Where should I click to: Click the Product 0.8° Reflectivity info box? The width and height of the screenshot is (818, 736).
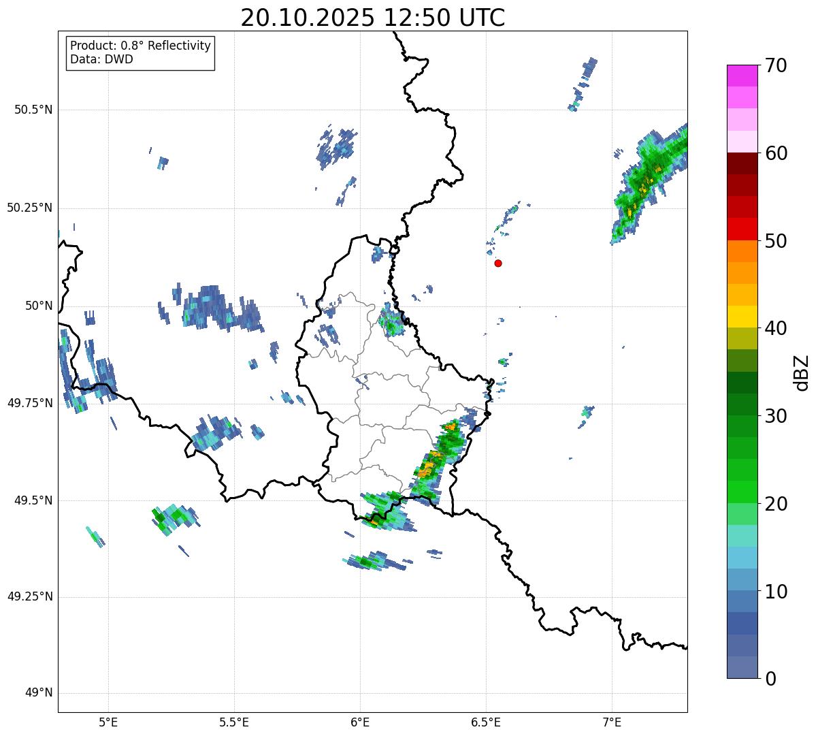141,53
